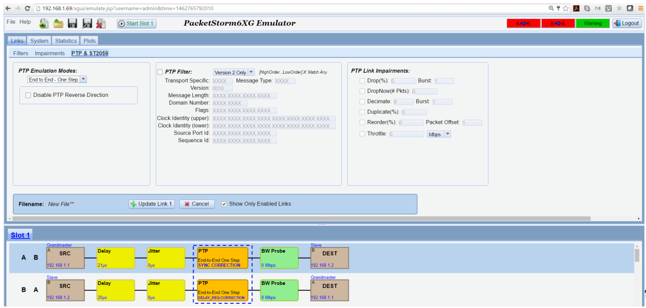
Task: Go to the Filters sub-tab
Action: pos(21,53)
